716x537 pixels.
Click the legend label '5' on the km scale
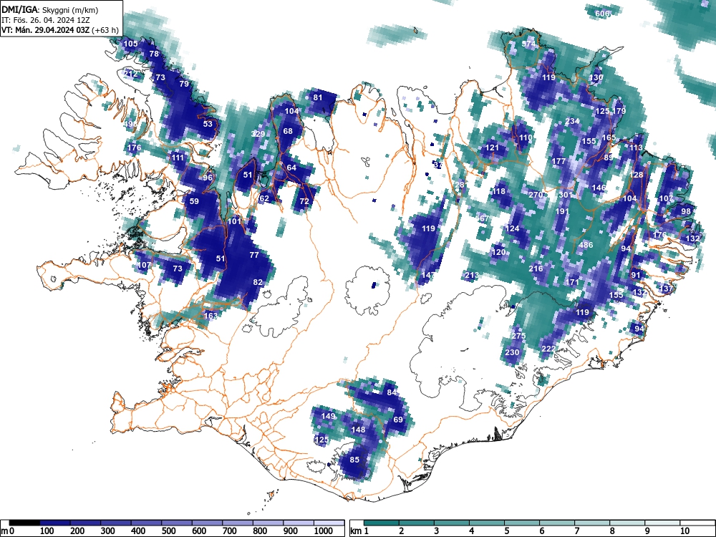[x=506, y=531]
